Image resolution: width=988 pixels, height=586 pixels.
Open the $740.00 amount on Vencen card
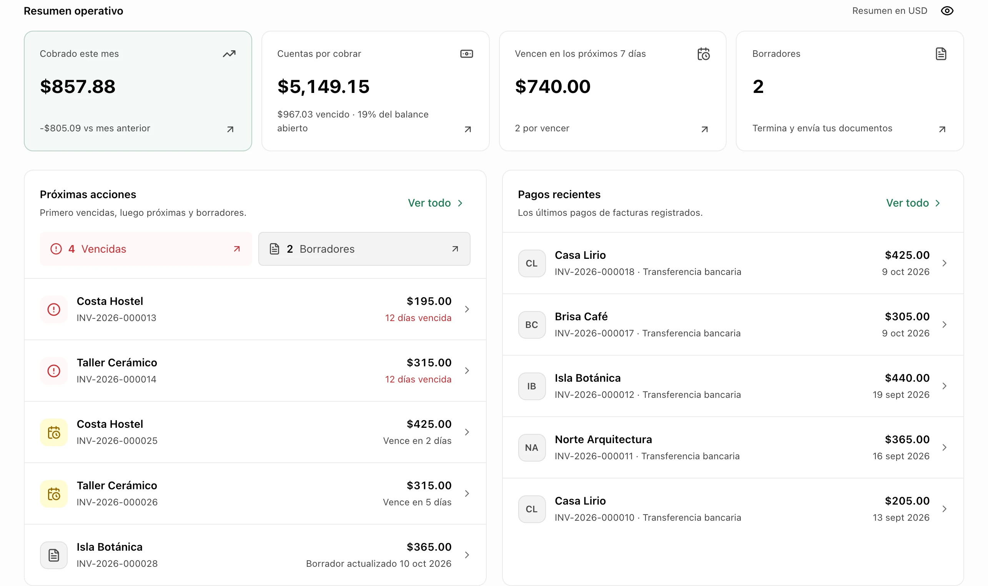pos(552,86)
